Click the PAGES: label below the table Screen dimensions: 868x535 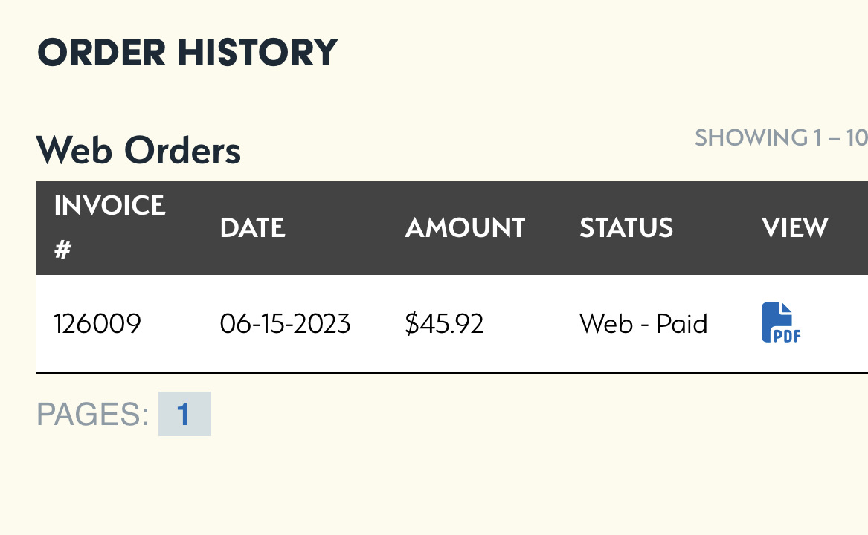93,414
